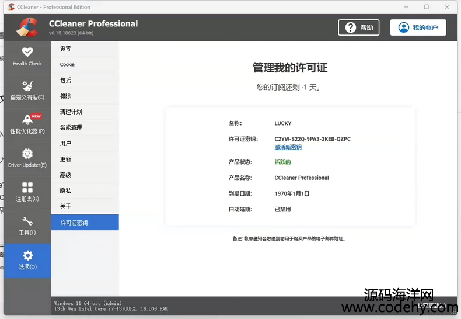Select the 用户 (Users) menu item
The width and height of the screenshot is (461, 319).
coord(85,143)
